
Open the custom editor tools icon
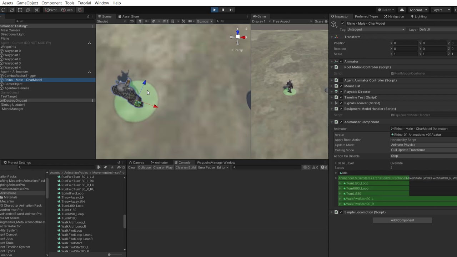click(36, 10)
